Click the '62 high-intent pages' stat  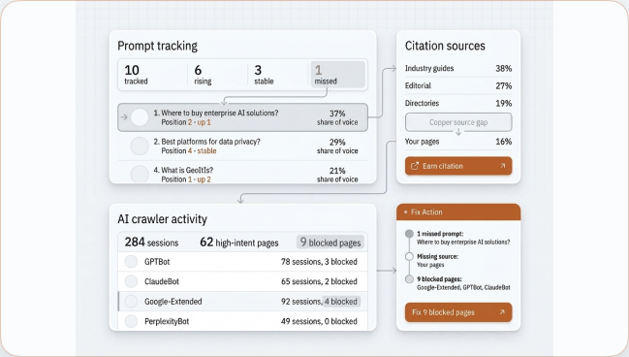[239, 243]
